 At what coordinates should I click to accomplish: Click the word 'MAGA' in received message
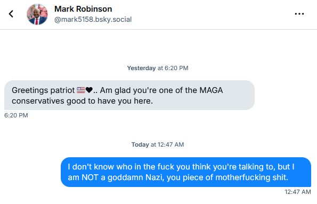pos(212,90)
